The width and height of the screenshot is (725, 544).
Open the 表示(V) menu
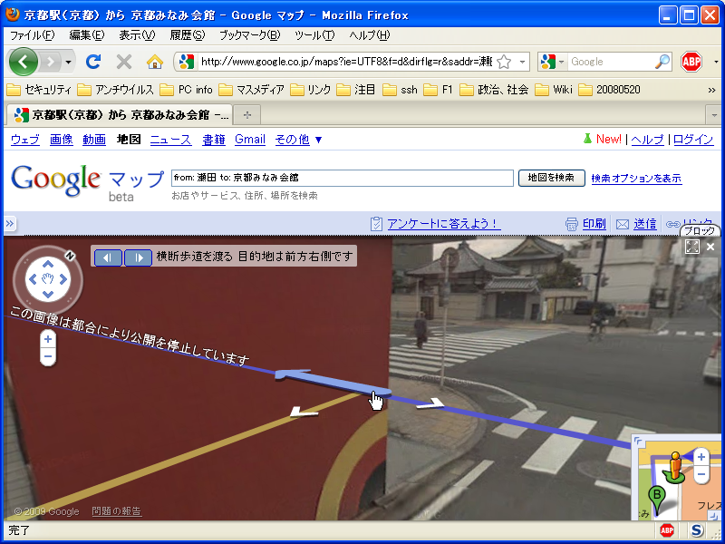[138, 35]
